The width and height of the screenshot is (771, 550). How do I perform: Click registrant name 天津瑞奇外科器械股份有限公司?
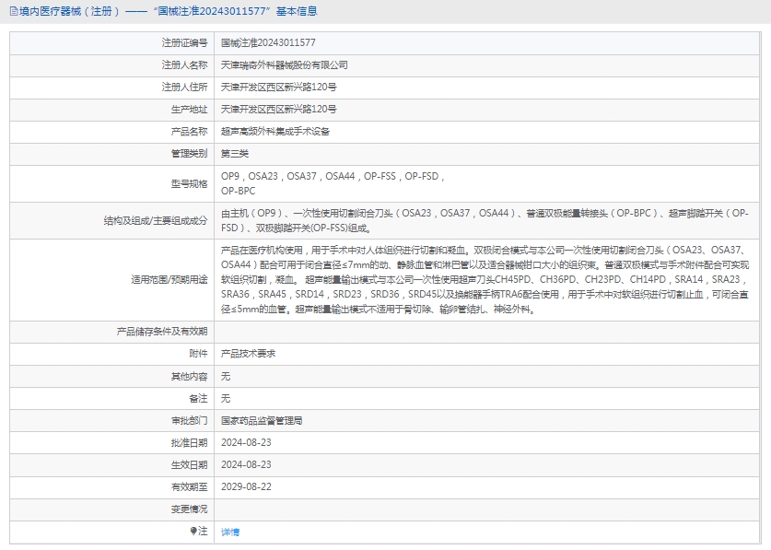click(285, 65)
